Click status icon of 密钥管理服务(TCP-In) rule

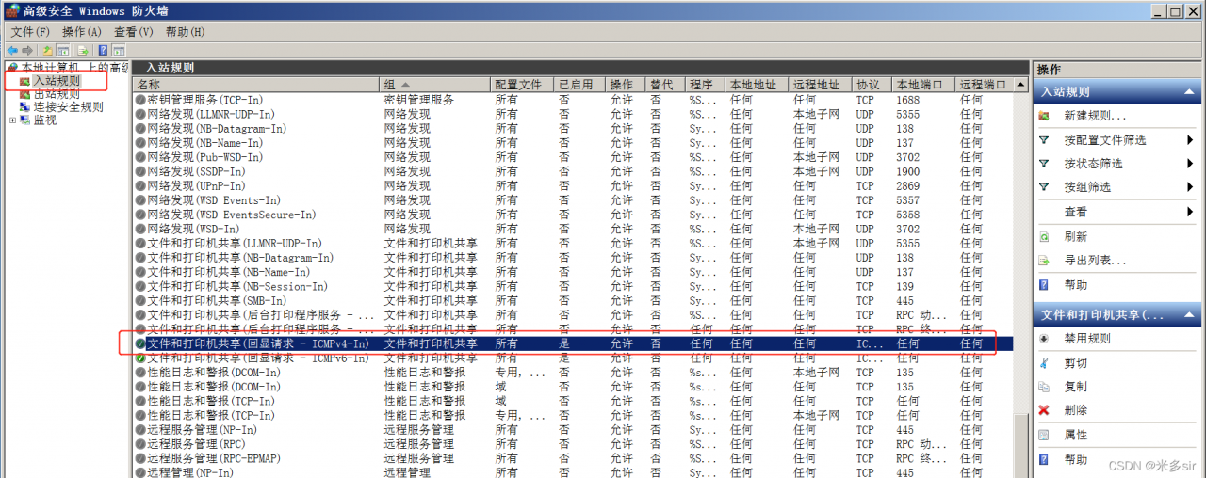[x=140, y=100]
